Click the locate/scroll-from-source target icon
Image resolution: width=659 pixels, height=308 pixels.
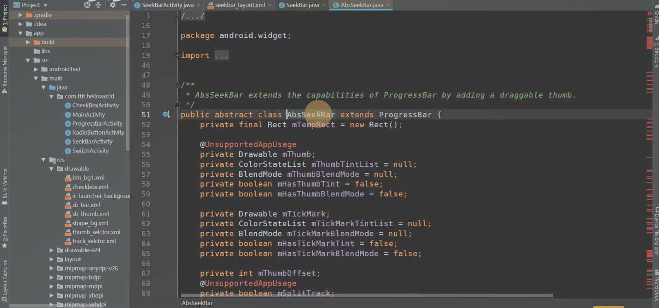[87, 5]
